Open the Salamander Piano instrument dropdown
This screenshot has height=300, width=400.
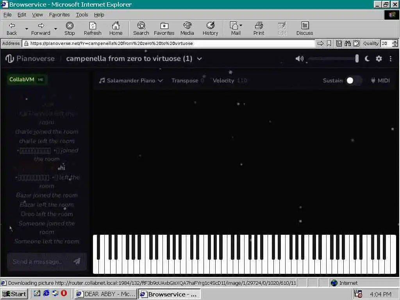(x=131, y=80)
